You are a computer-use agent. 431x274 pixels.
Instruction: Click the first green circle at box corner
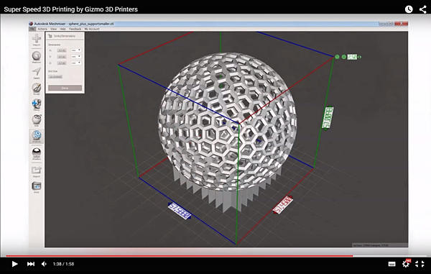[x=337, y=57]
